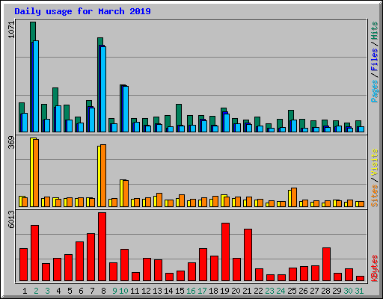The height and width of the screenshot is (299, 383).
Task: Click day 22 on the x-axis
Action: tap(258, 291)
